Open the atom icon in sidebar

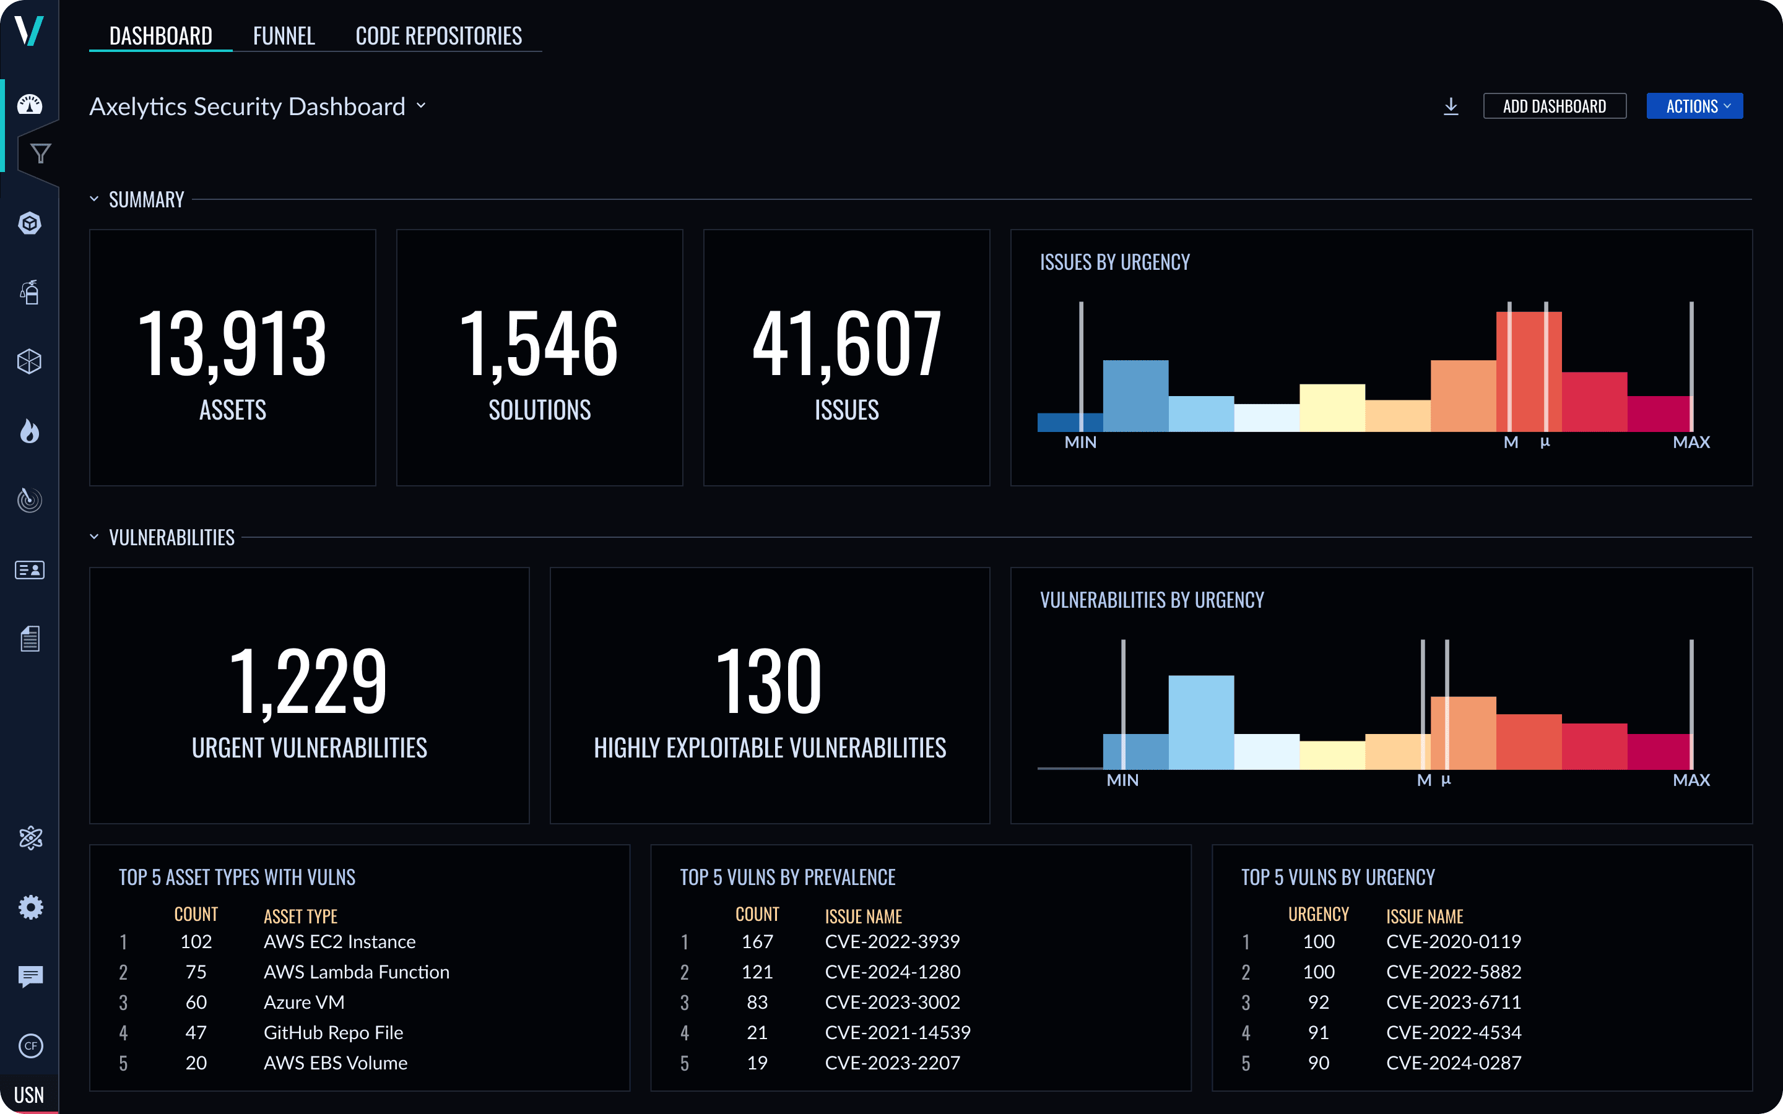click(30, 838)
